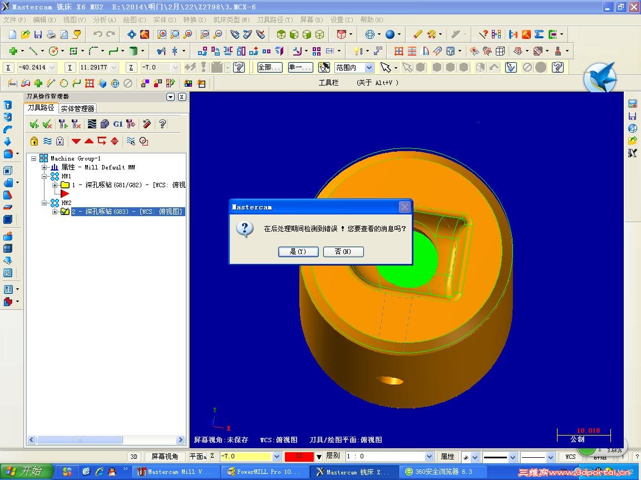Collapse the Machine Group-1 tree node

[34, 158]
